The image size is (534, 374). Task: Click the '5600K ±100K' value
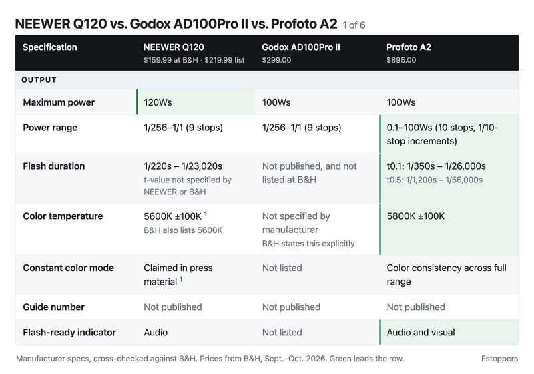pyautogui.click(x=173, y=216)
